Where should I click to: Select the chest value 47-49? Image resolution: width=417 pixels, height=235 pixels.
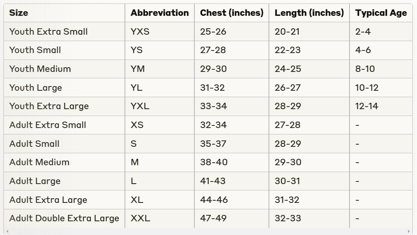[x=213, y=218]
